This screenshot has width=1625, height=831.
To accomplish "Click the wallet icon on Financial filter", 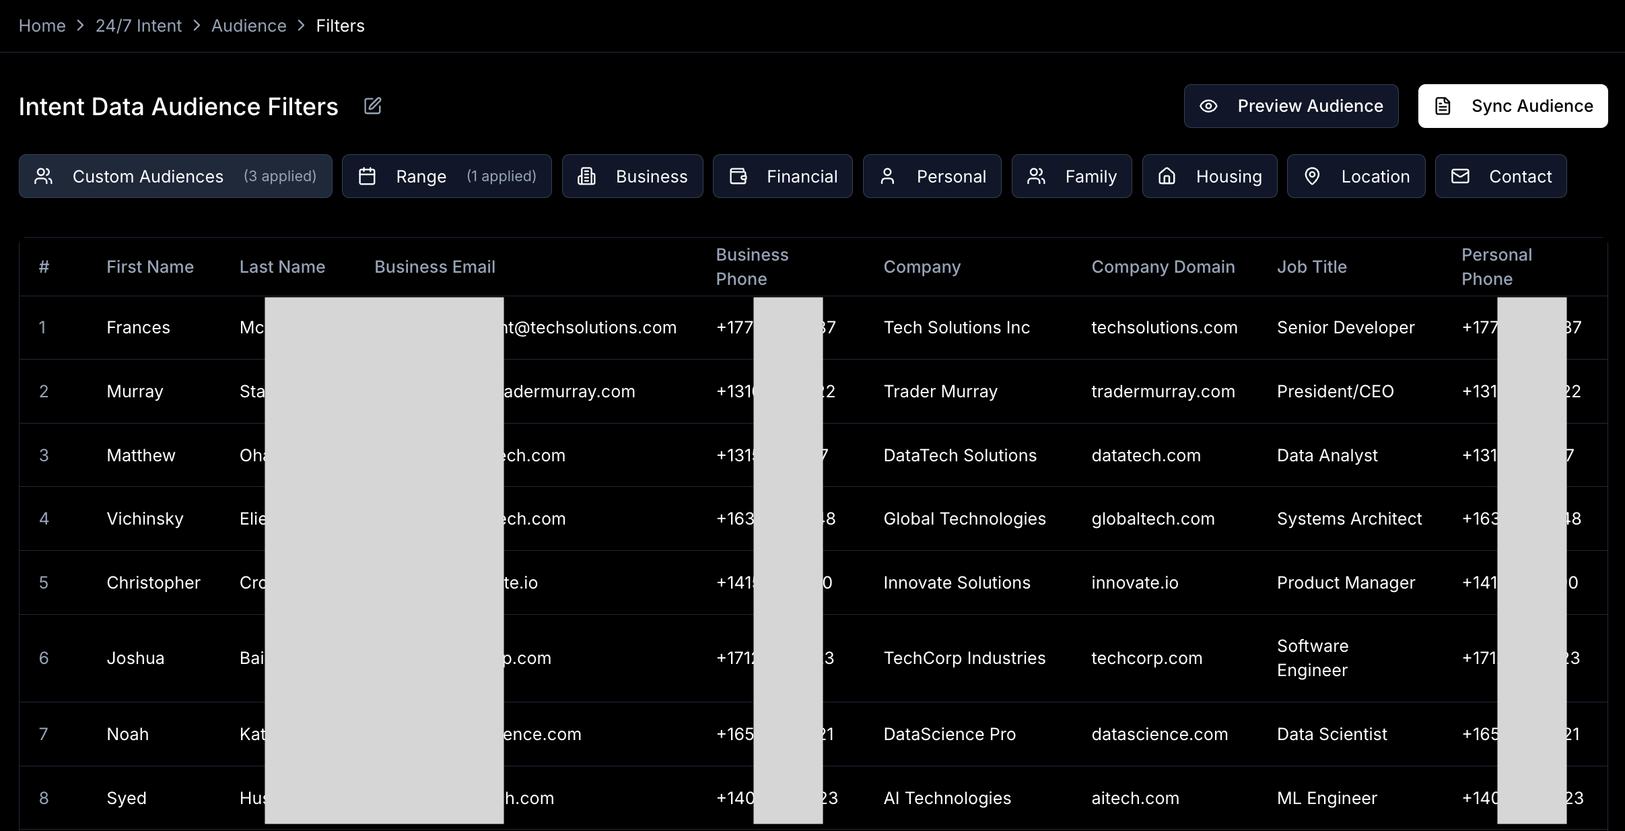I will [x=738, y=176].
